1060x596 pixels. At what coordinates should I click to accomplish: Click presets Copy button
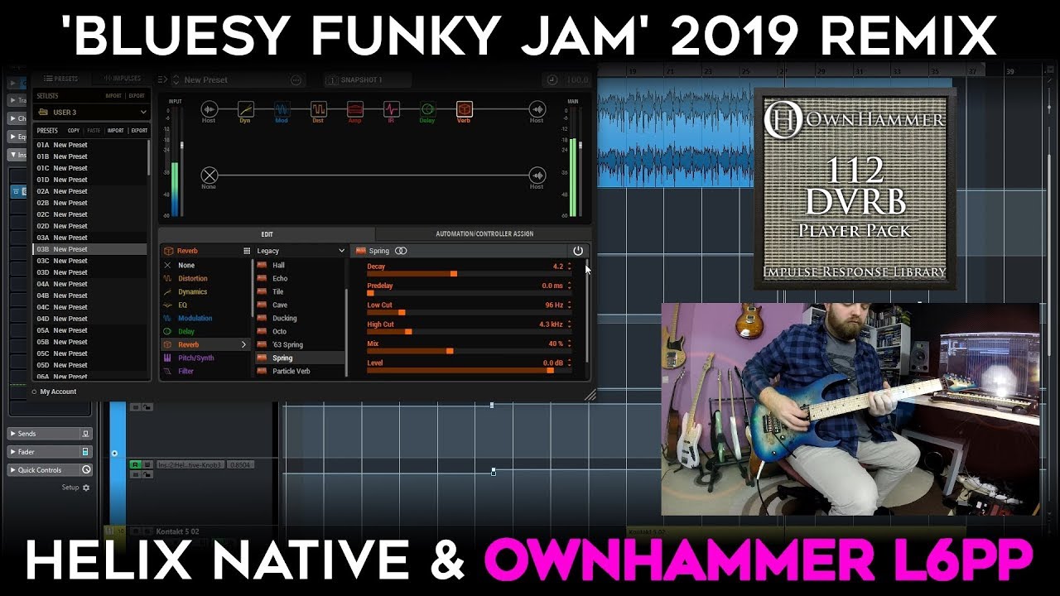pyautogui.click(x=74, y=131)
